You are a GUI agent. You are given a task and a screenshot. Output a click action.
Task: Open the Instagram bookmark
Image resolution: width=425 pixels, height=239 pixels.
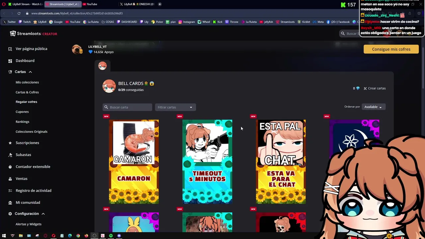click(x=187, y=22)
